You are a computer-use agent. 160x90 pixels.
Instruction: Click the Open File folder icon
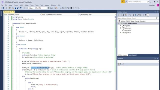[13, 8]
